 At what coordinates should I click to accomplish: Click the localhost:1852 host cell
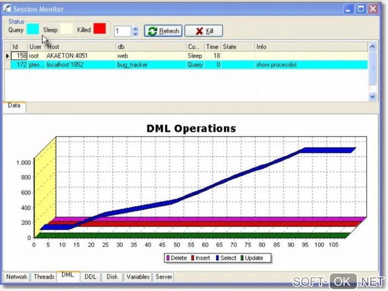pos(80,65)
